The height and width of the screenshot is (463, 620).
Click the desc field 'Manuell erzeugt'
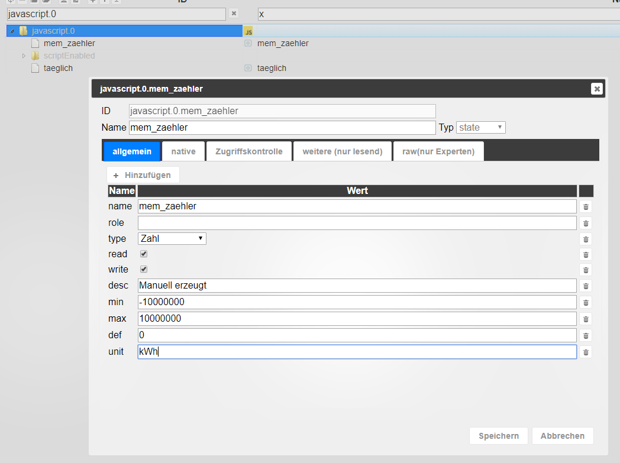[x=357, y=286]
